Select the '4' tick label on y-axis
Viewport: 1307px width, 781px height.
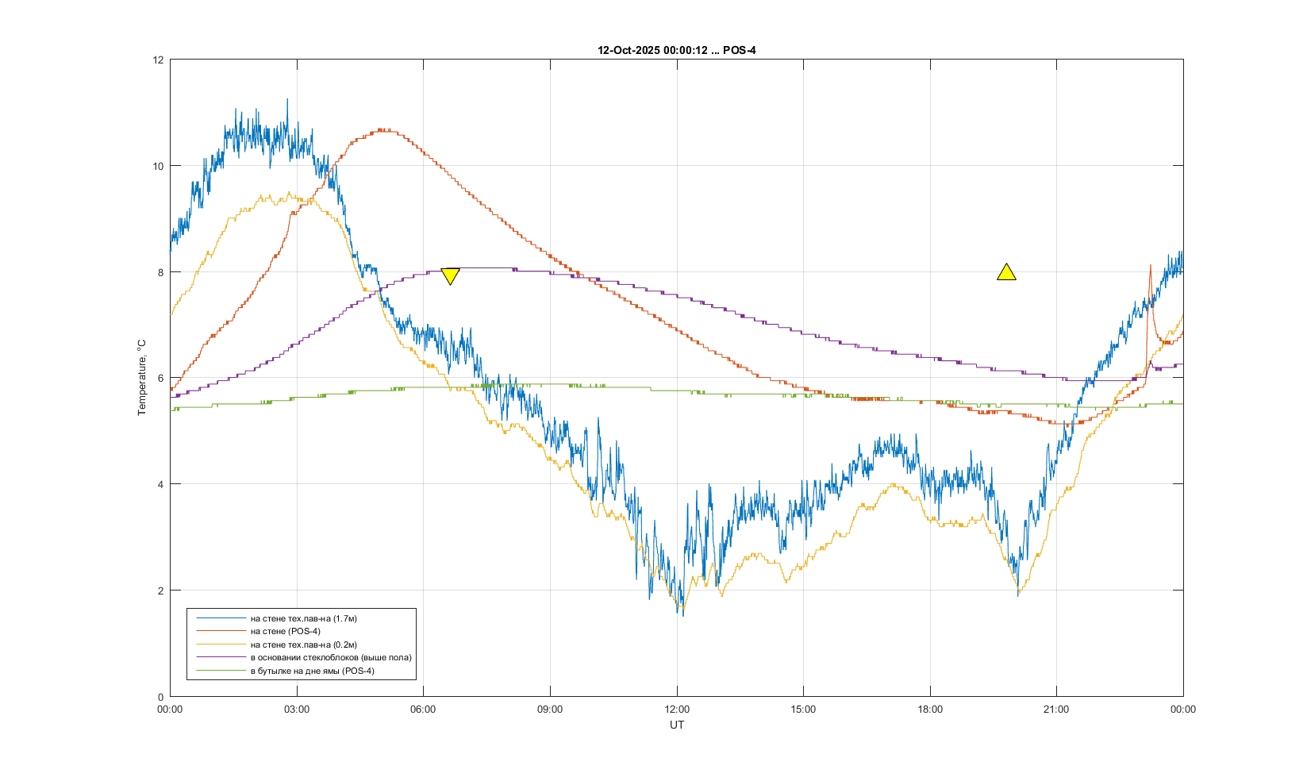160,484
